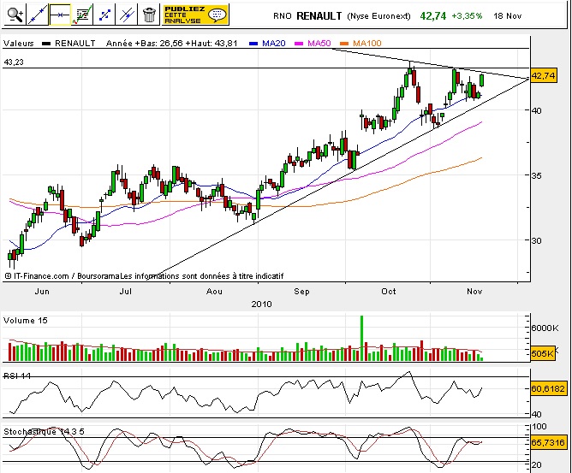Click the Valeurs legend label

tap(19, 44)
